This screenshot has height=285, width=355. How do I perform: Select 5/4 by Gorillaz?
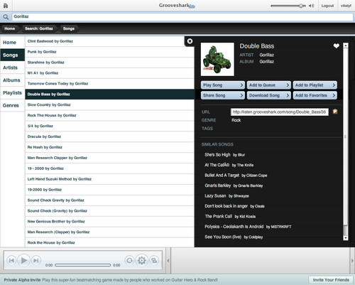(x=109, y=126)
